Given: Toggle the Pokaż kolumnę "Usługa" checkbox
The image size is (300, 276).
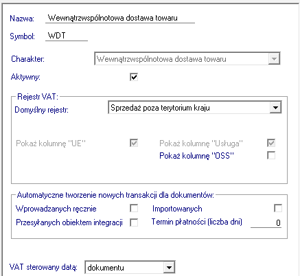Looking at the screenshot, I should coord(271,143).
